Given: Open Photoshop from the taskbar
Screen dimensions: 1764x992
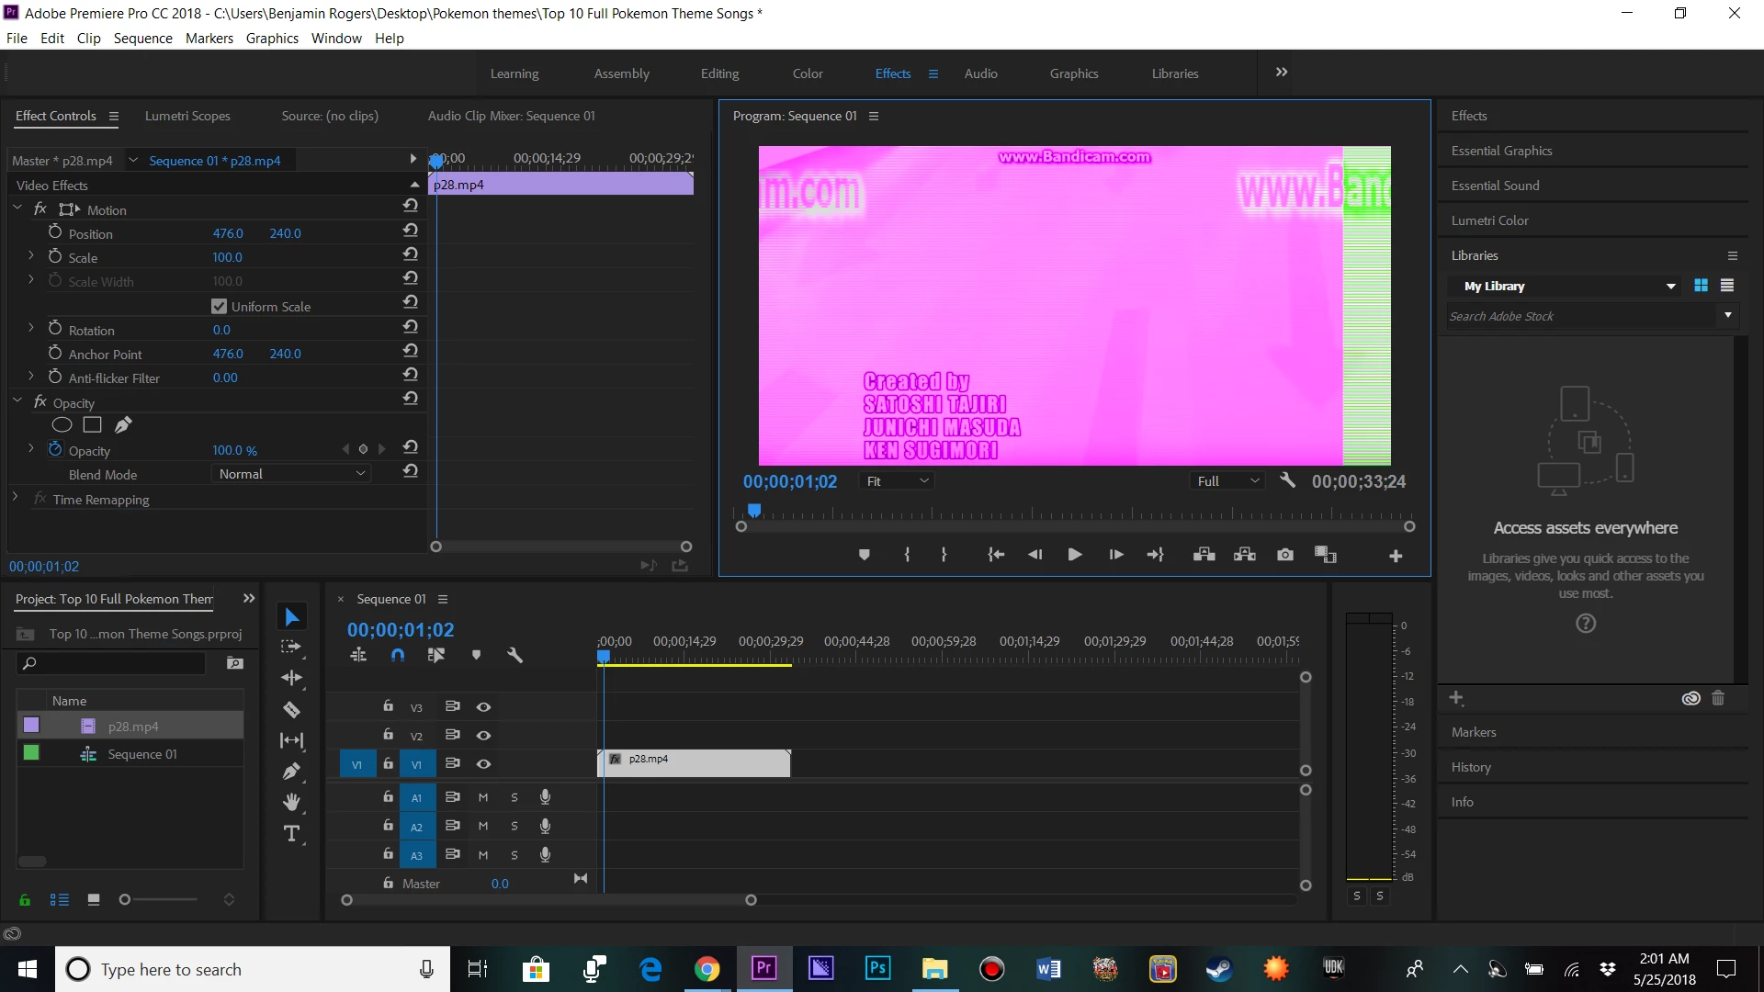Looking at the screenshot, I should [877, 969].
